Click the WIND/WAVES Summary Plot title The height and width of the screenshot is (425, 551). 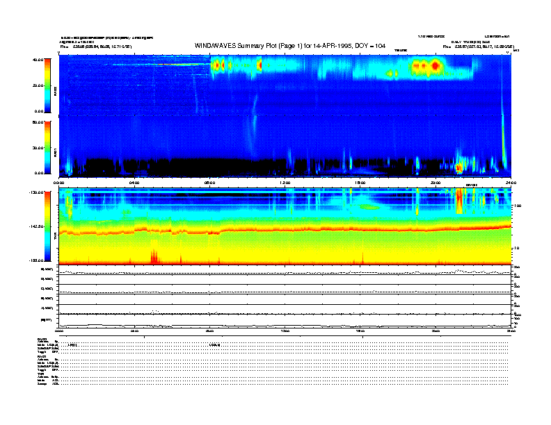290,46
